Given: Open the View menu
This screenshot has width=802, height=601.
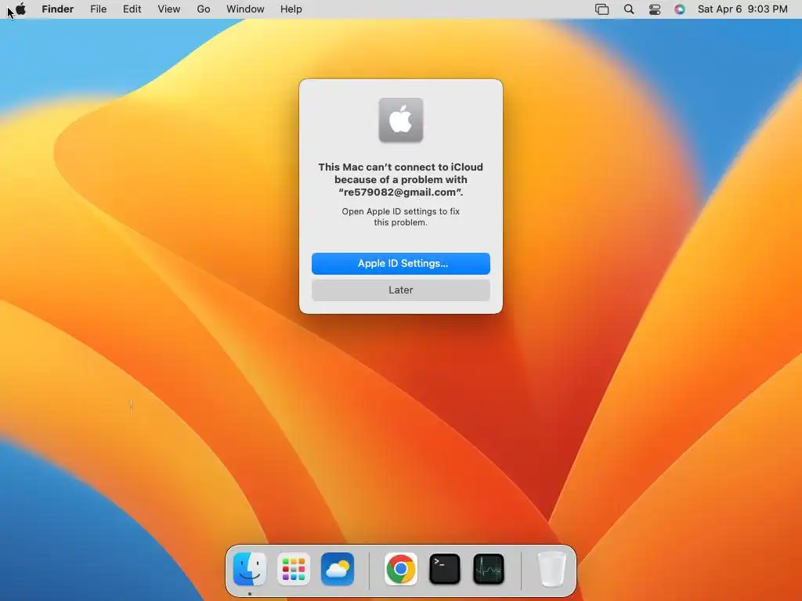Looking at the screenshot, I should 169,9.
